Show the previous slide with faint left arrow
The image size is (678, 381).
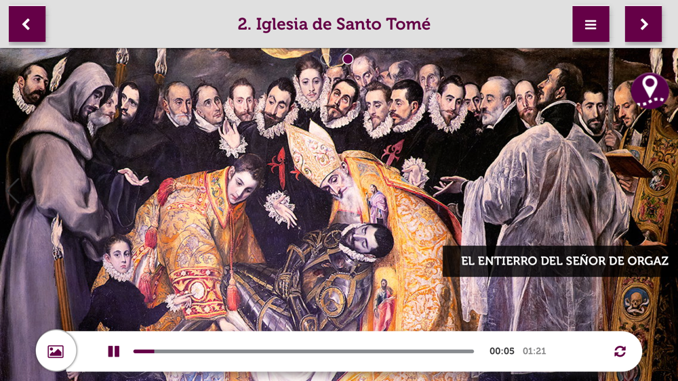(x=14, y=190)
